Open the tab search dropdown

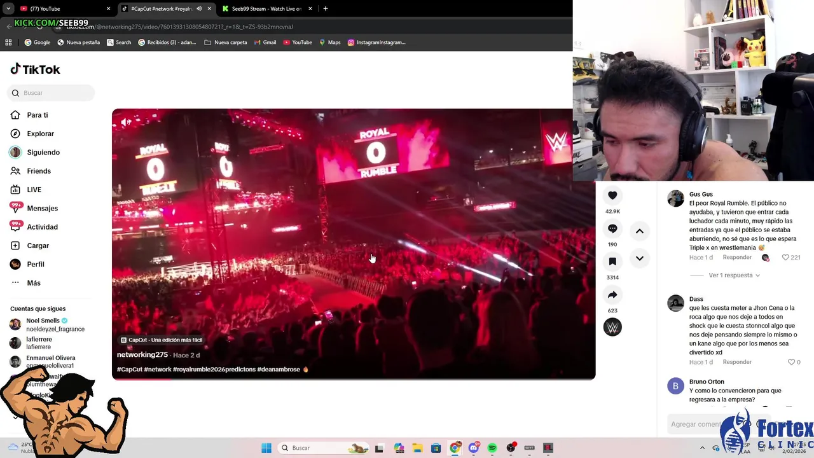pos(8,9)
